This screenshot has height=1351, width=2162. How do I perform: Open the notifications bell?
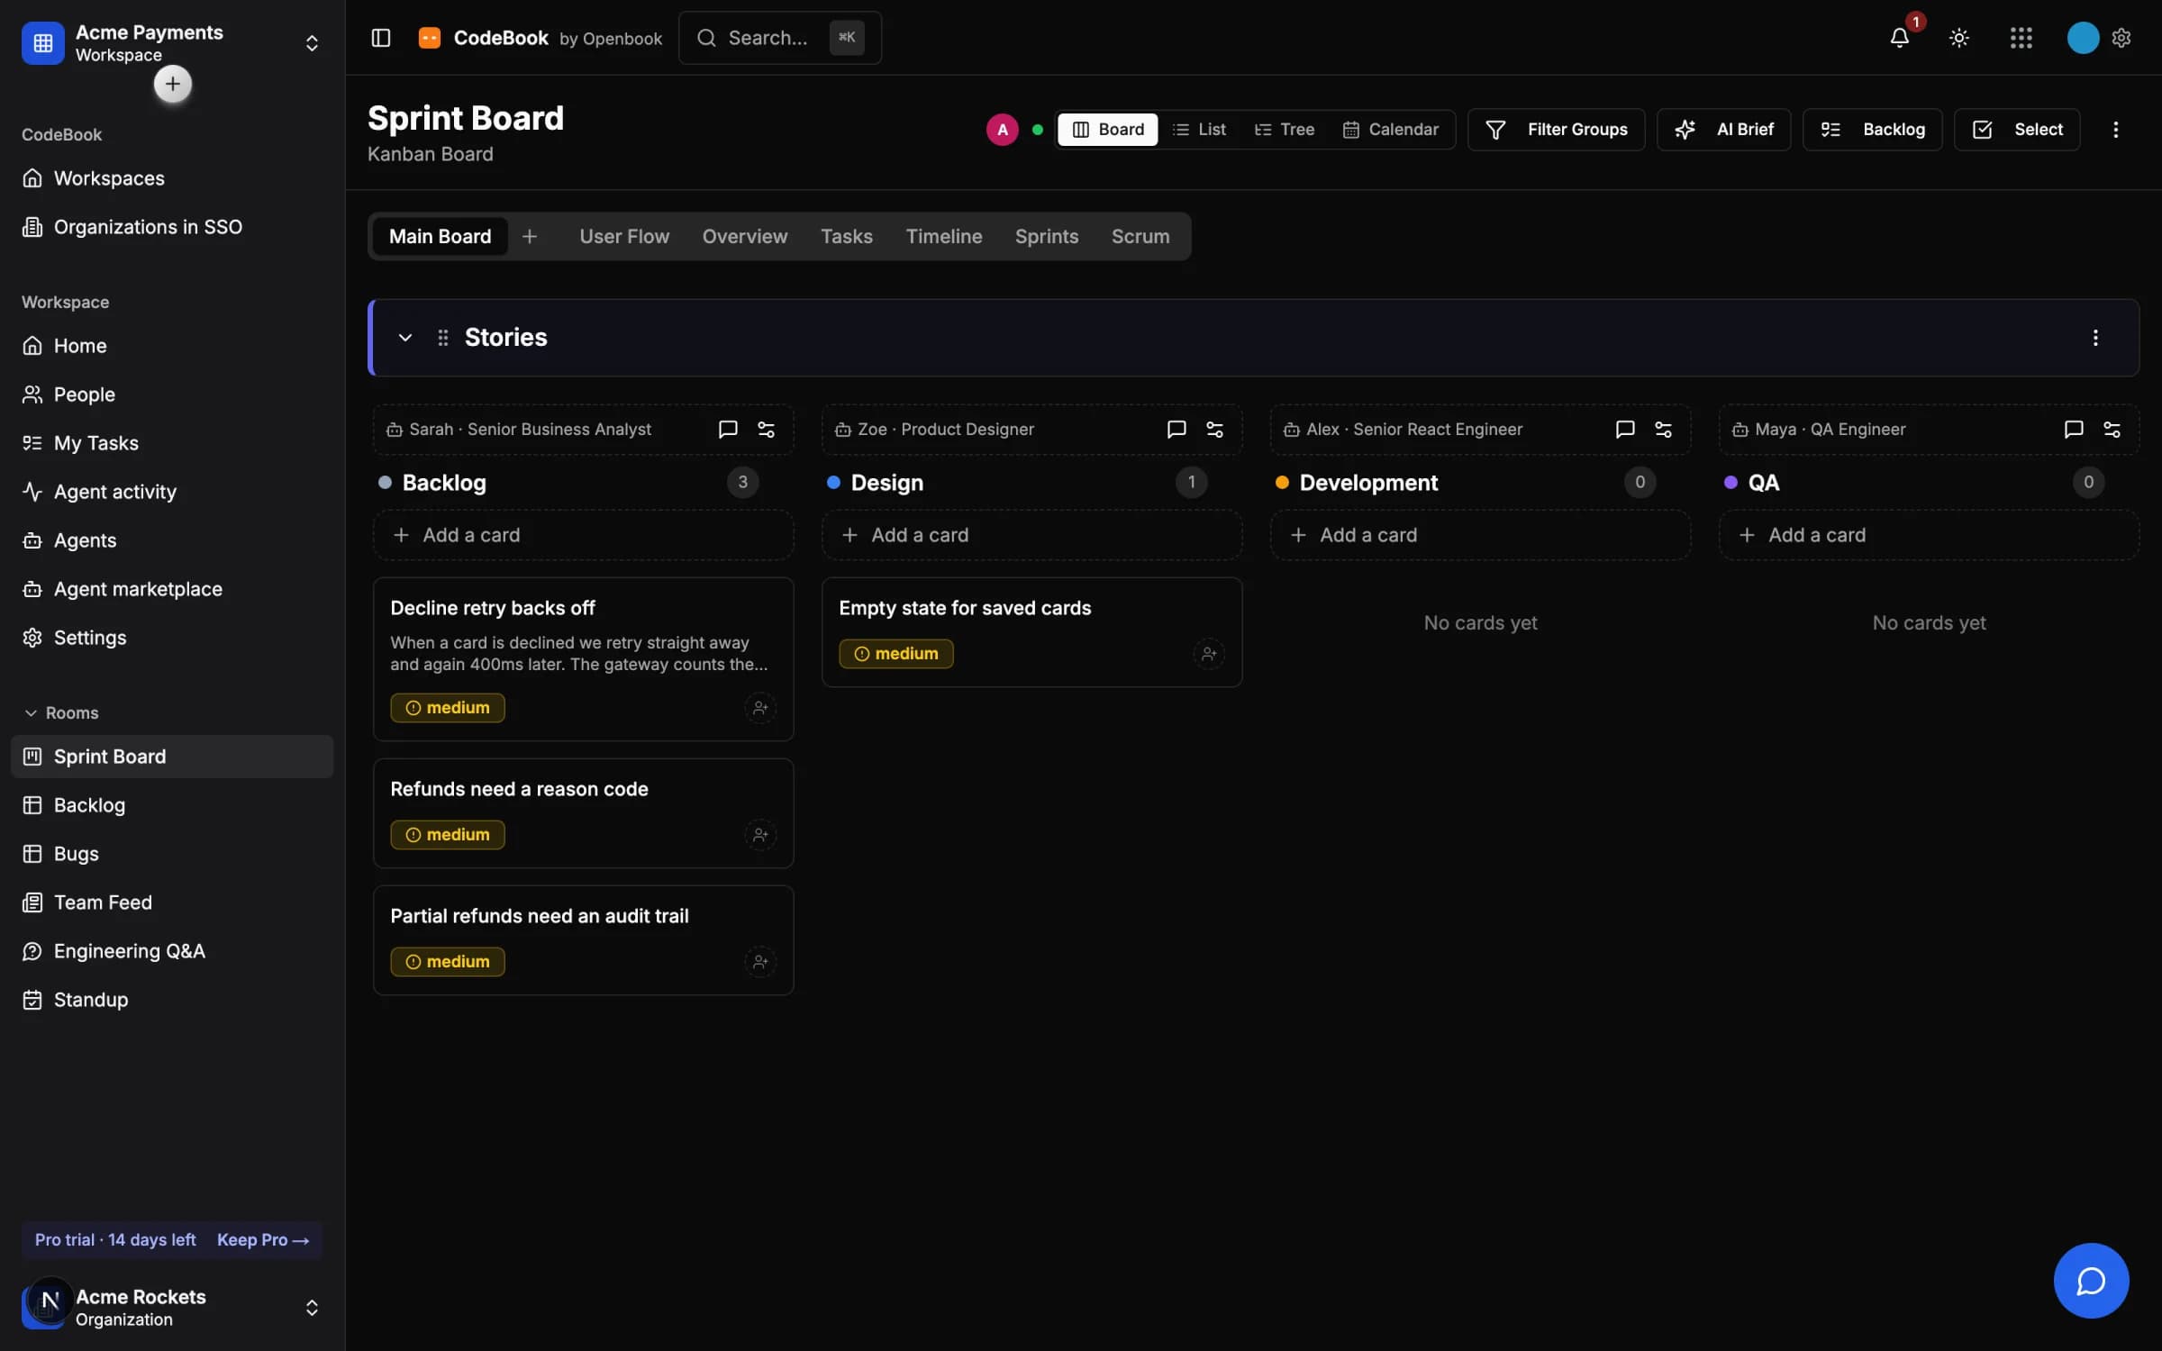[x=1899, y=38]
